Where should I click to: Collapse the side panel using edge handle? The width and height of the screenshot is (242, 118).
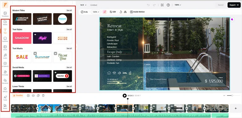click(76, 47)
